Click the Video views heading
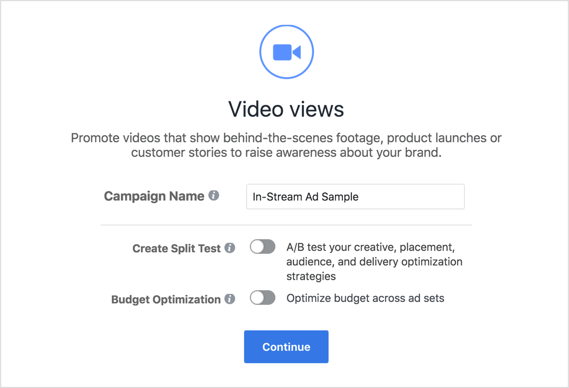The width and height of the screenshot is (569, 388). coord(286,109)
